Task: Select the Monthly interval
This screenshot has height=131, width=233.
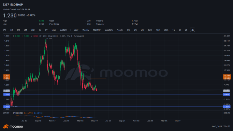Action: (97, 30)
